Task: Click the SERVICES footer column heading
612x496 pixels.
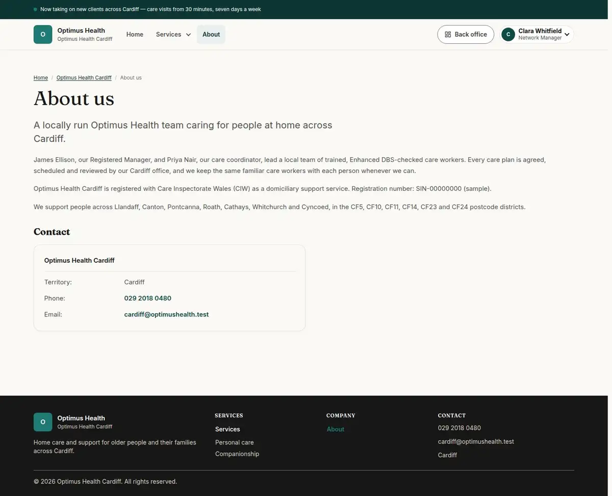Action: click(229, 415)
